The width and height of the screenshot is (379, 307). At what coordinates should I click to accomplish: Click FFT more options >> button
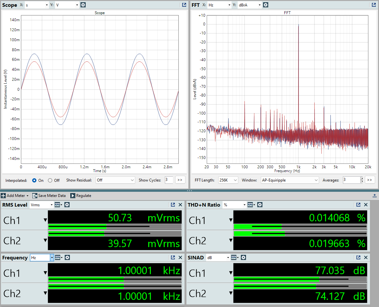370,180
